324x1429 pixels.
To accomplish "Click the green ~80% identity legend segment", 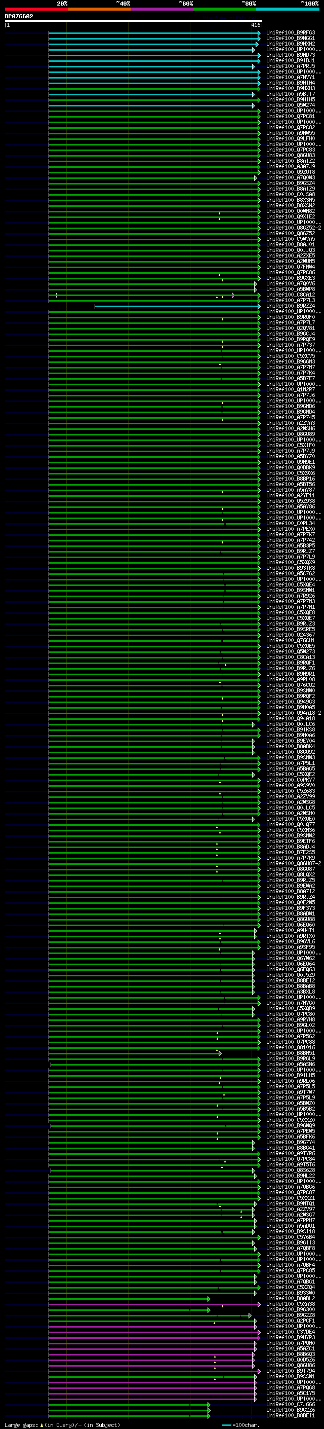I will pyautogui.click(x=225, y=9).
